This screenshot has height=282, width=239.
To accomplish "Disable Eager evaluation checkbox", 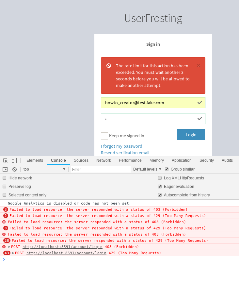I will tap(160, 187).
